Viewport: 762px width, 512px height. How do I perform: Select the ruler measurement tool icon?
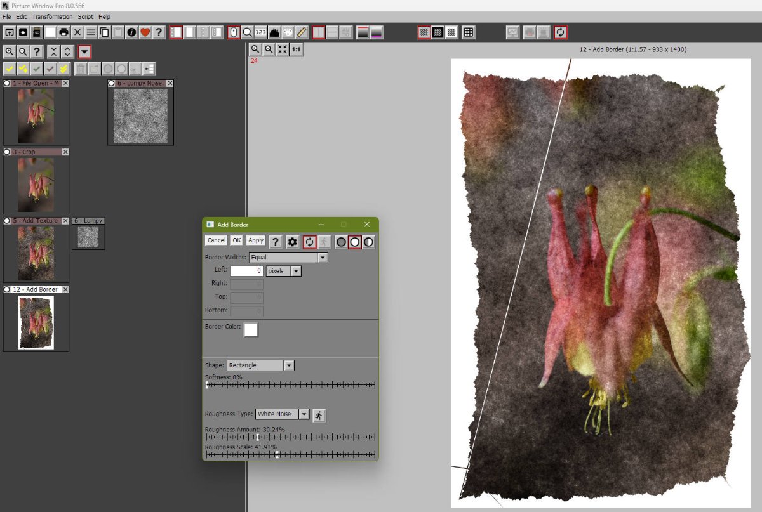tap(302, 32)
